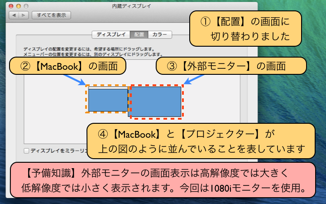Go forward with the right arrow button
Screen dimensions: 326x204
tap(24, 15)
